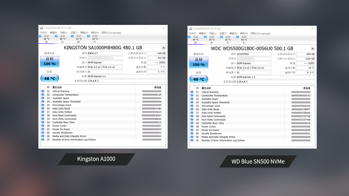This screenshot has width=349, height=196.
Task: Click status orb for Available Spare in WD window
Action: (192, 99)
